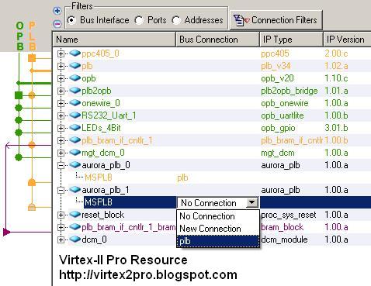The height and width of the screenshot is (286, 371).
Task: Click the reset_block IP icon
Action: 75,215
